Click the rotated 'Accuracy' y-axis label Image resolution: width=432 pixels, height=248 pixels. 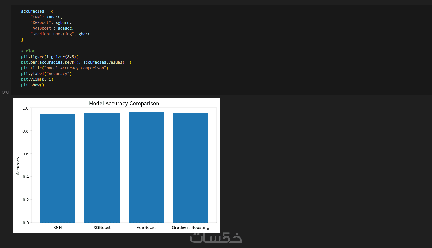pyautogui.click(x=18, y=166)
